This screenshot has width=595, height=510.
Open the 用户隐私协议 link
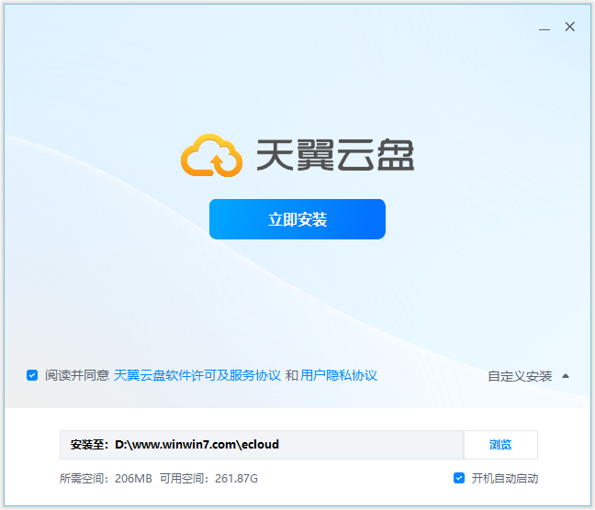pos(339,375)
